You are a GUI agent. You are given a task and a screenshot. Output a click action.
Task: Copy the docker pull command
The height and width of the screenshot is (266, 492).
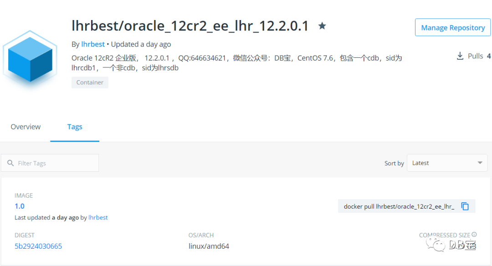(465, 206)
